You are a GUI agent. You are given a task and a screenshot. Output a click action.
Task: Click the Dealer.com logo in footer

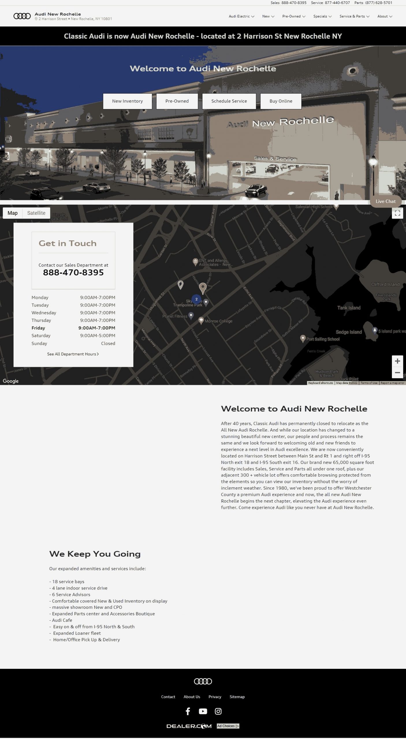[x=189, y=726]
